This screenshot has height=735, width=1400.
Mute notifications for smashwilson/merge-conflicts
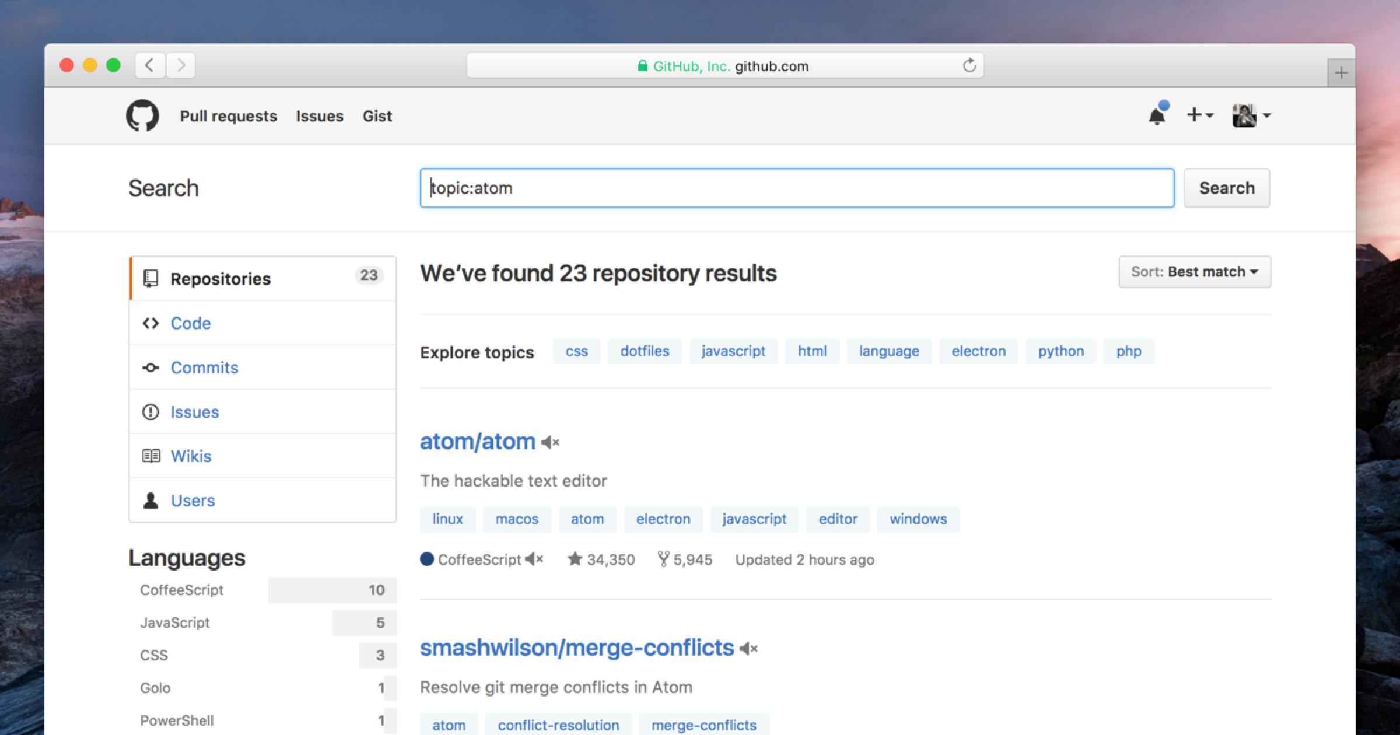[748, 647]
